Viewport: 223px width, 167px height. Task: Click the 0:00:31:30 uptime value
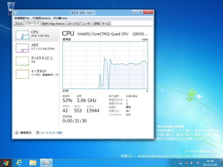click(x=74, y=121)
